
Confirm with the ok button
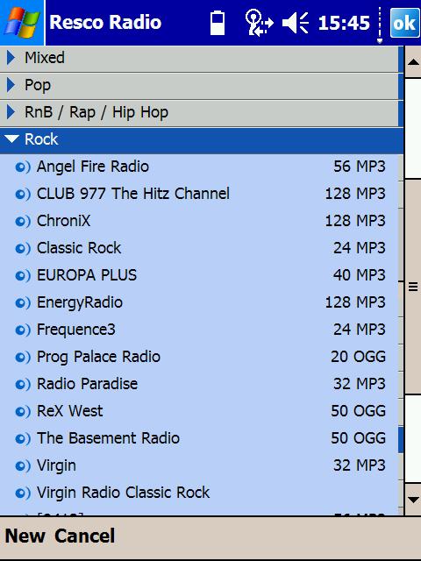pyautogui.click(x=405, y=23)
